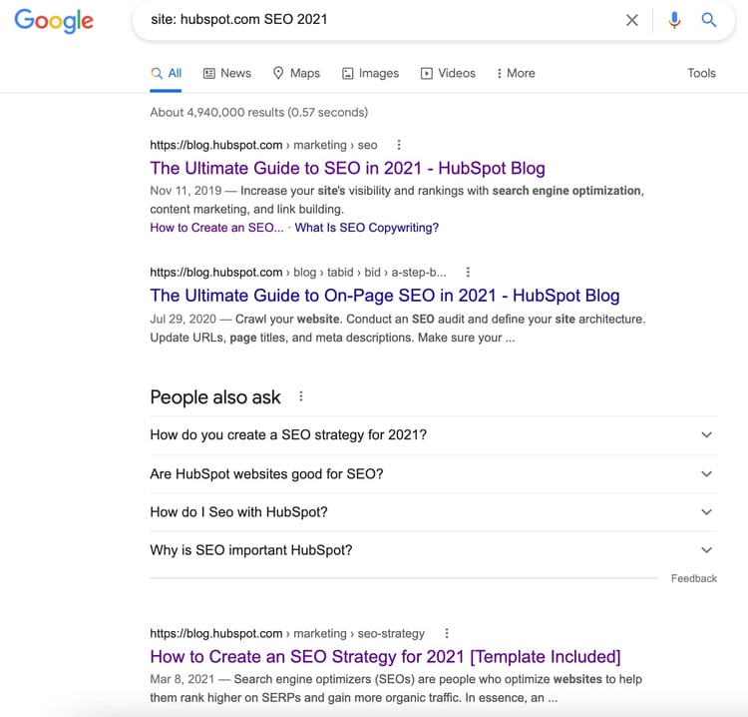748x717 pixels.
Task: Switch to the Images tab
Action: coord(370,73)
